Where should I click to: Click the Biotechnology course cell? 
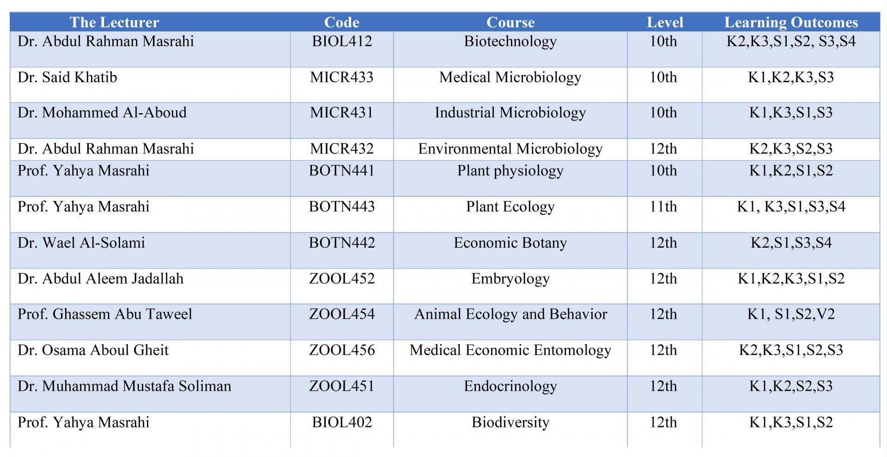click(x=510, y=42)
